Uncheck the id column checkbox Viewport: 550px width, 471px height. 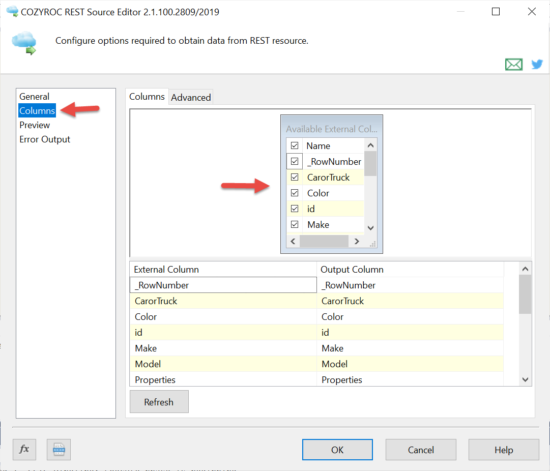pos(295,209)
